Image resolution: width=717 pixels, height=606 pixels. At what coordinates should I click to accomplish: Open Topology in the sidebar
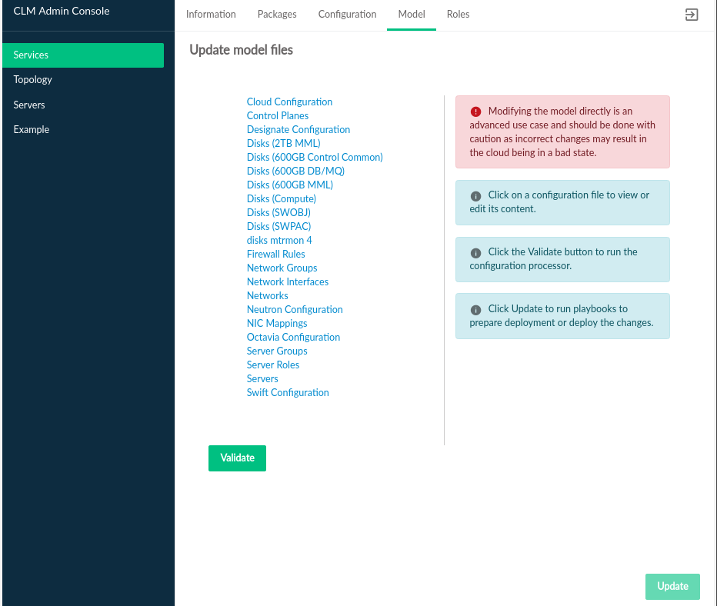[x=33, y=80]
